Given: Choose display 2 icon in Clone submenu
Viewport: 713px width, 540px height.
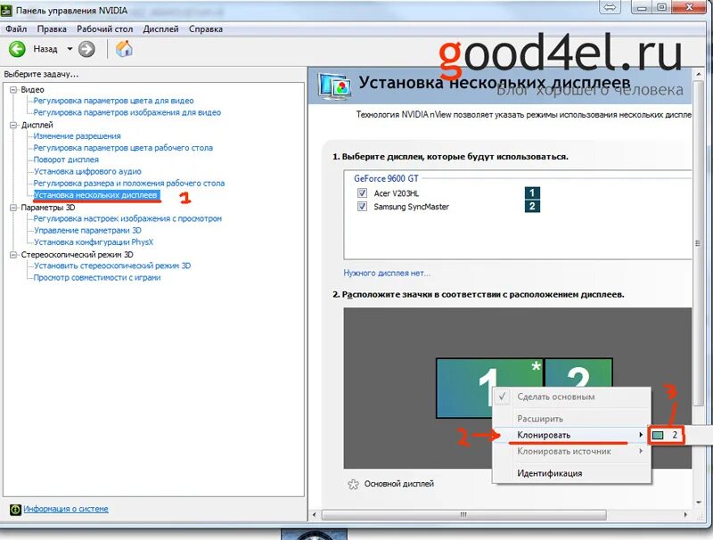Looking at the screenshot, I should 658,436.
